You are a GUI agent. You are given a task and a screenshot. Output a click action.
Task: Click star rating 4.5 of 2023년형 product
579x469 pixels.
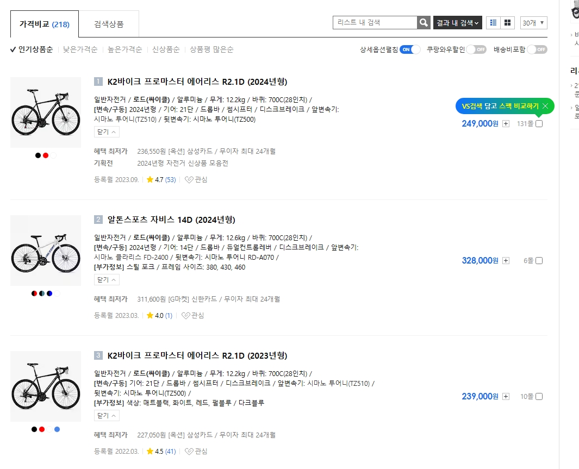click(x=155, y=451)
